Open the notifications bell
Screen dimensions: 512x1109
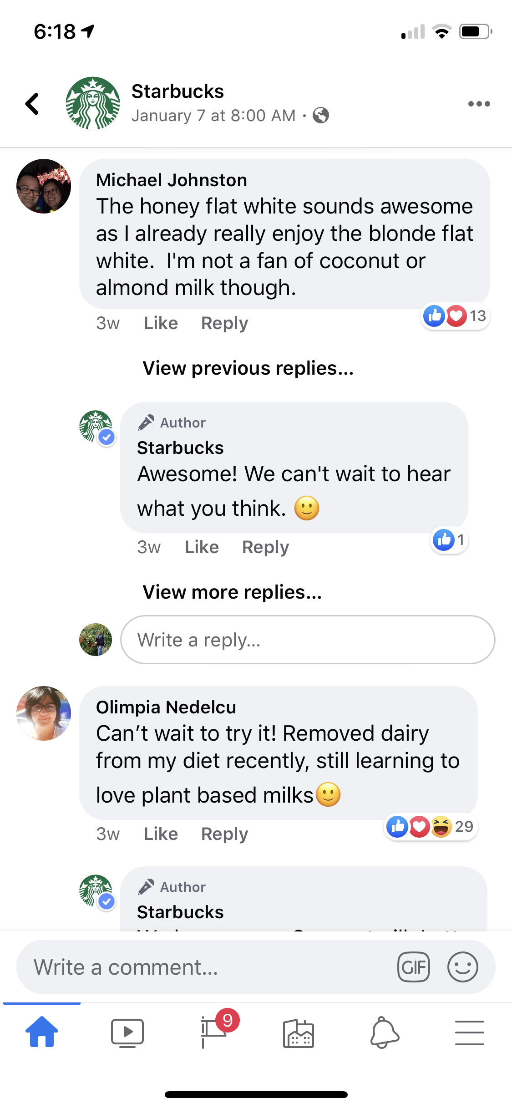384,1033
